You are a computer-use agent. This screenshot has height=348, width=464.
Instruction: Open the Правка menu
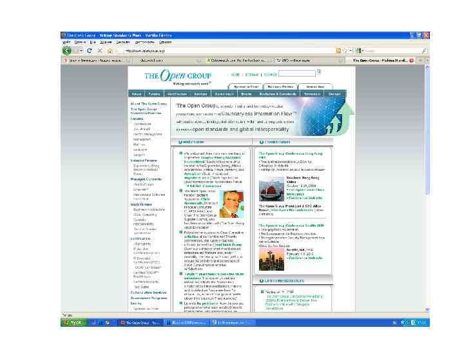click(80, 42)
